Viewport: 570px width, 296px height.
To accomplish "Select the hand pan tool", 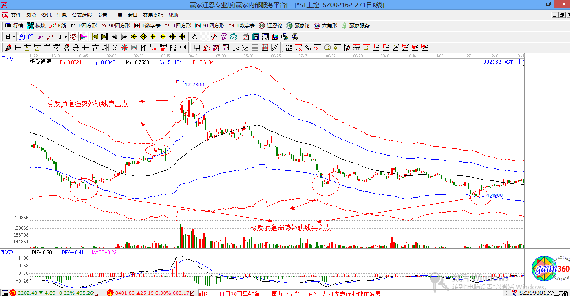I will (195, 37).
